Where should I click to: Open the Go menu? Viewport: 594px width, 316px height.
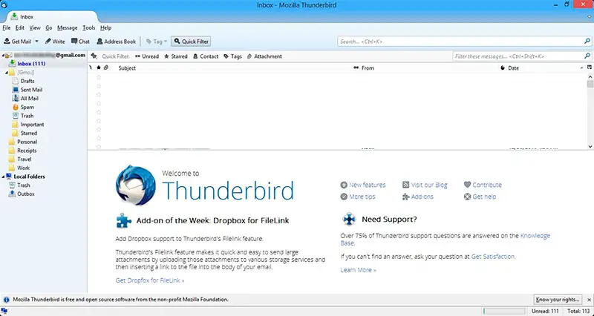click(x=49, y=27)
